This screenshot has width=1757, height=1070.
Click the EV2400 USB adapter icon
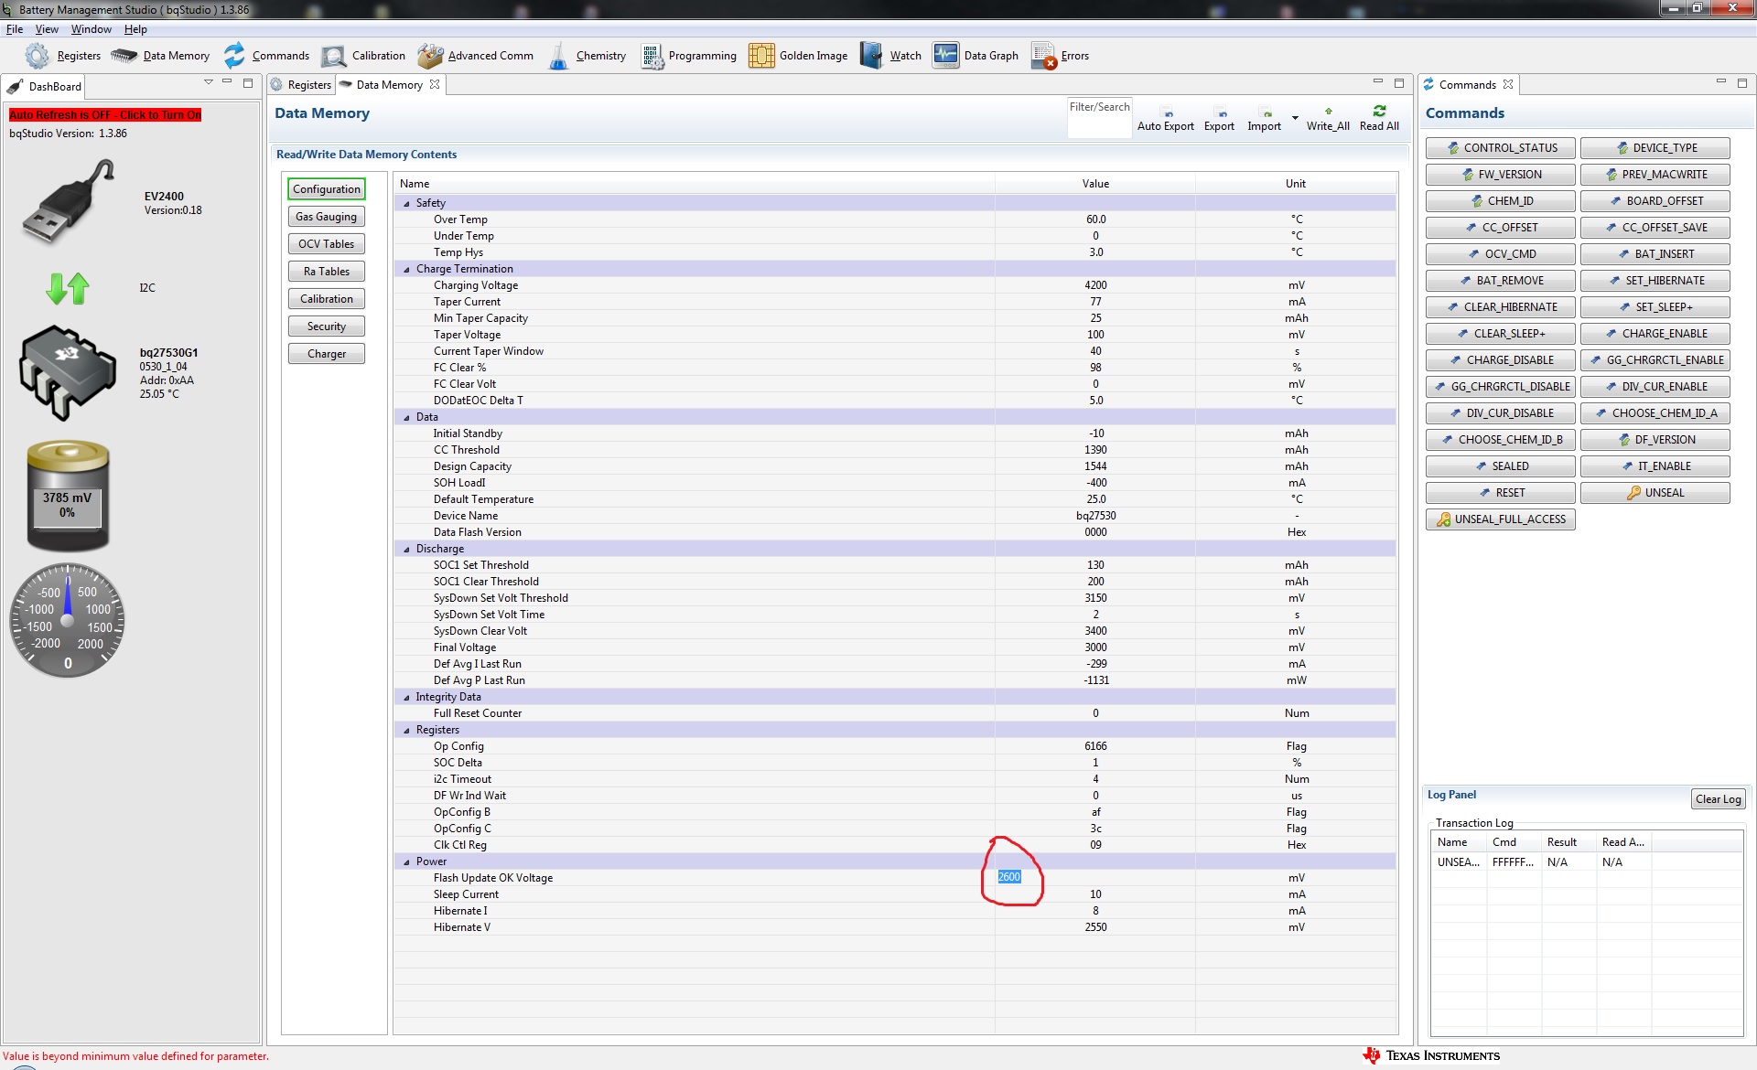(x=67, y=202)
